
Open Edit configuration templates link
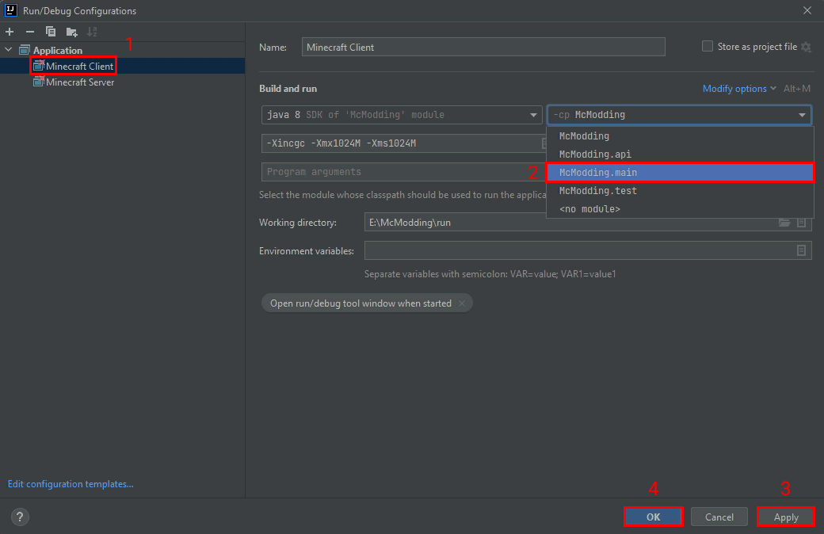click(x=71, y=484)
